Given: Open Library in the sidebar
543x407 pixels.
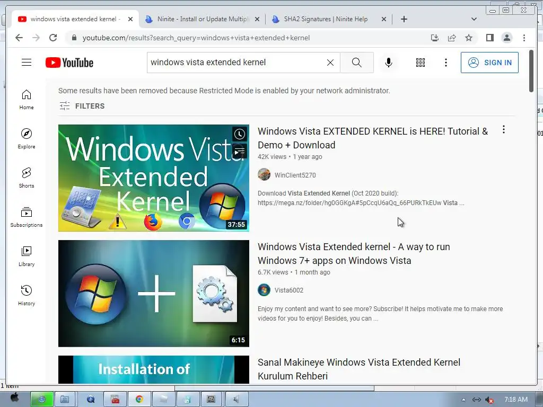Looking at the screenshot, I should coord(27,256).
